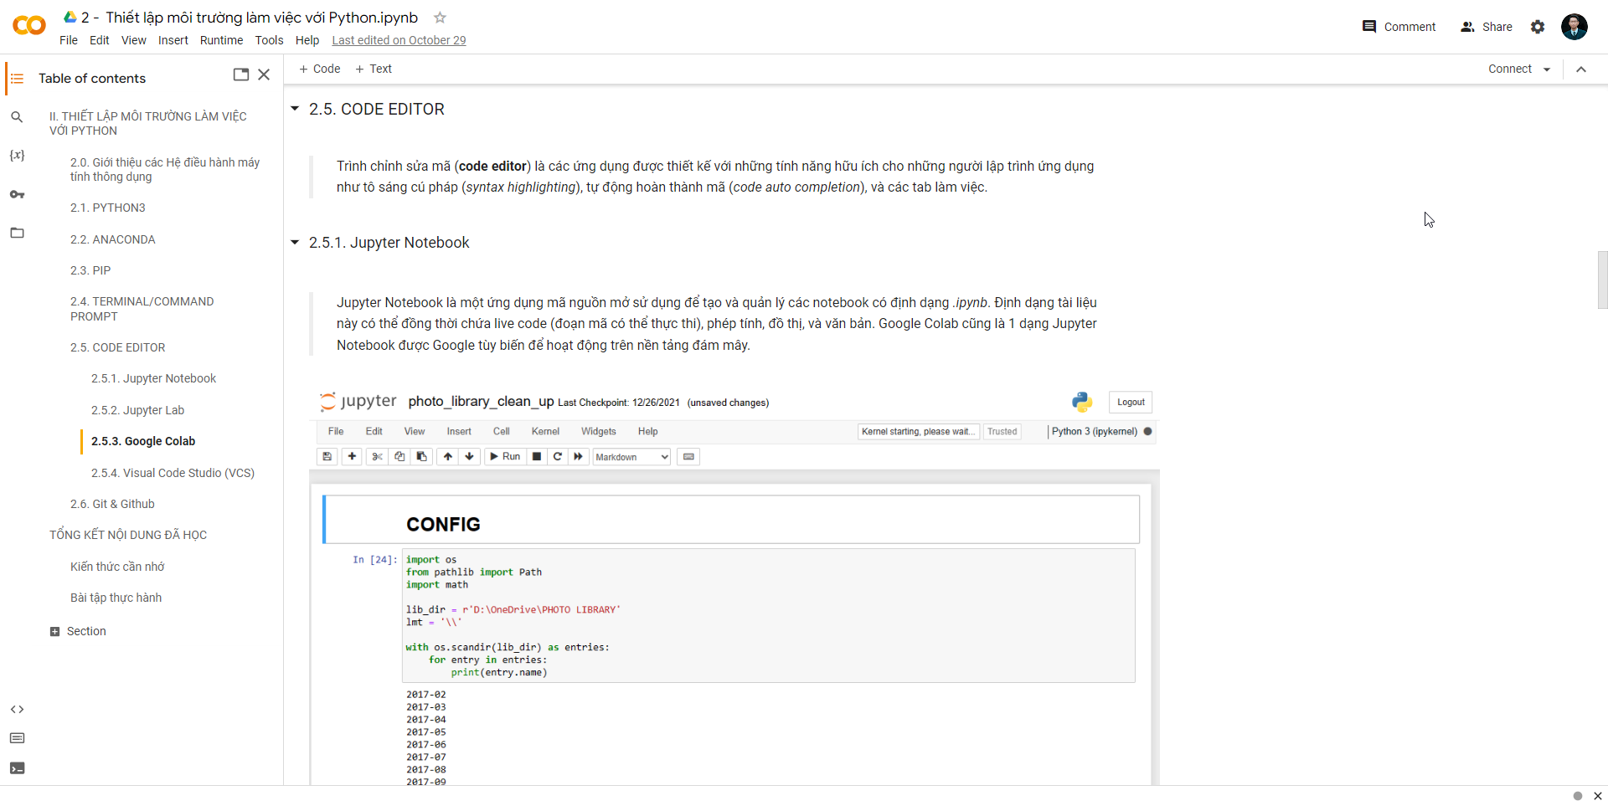Open the Secrets panel key icon
This screenshot has height=806, width=1608.
tap(18, 194)
